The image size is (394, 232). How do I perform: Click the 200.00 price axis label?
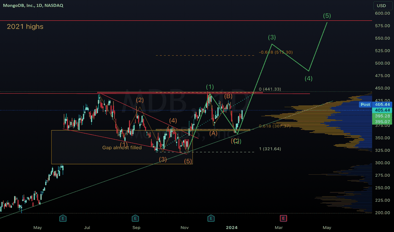(383, 213)
